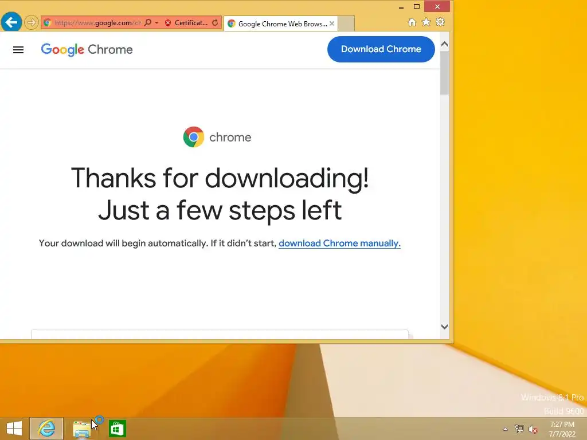This screenshot has height=440, width=587.
Task: Click the search magnifier in the address bar
Action: (x=148, y=22)
